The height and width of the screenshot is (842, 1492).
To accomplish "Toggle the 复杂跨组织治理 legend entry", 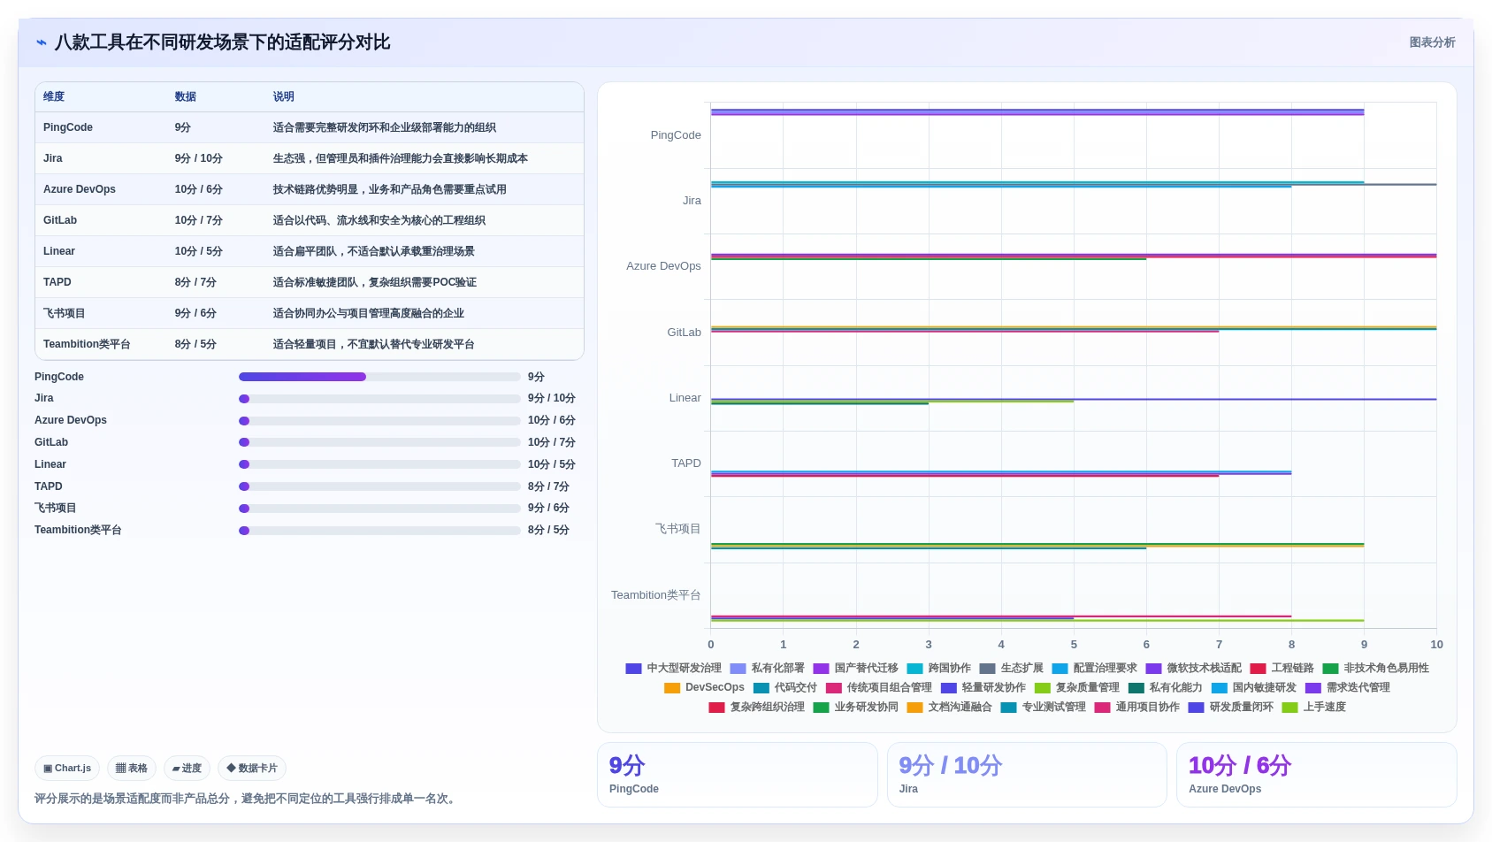I will point(756,708).
